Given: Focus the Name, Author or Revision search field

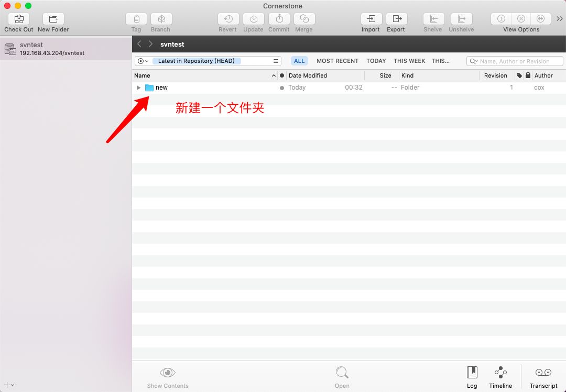Looking at the screenshot, I should pos(515,61).
